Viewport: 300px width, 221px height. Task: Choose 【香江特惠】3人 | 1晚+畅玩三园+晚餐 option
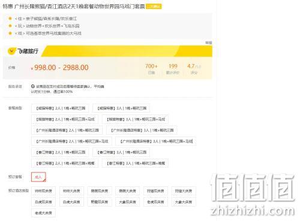coord(135,163)
